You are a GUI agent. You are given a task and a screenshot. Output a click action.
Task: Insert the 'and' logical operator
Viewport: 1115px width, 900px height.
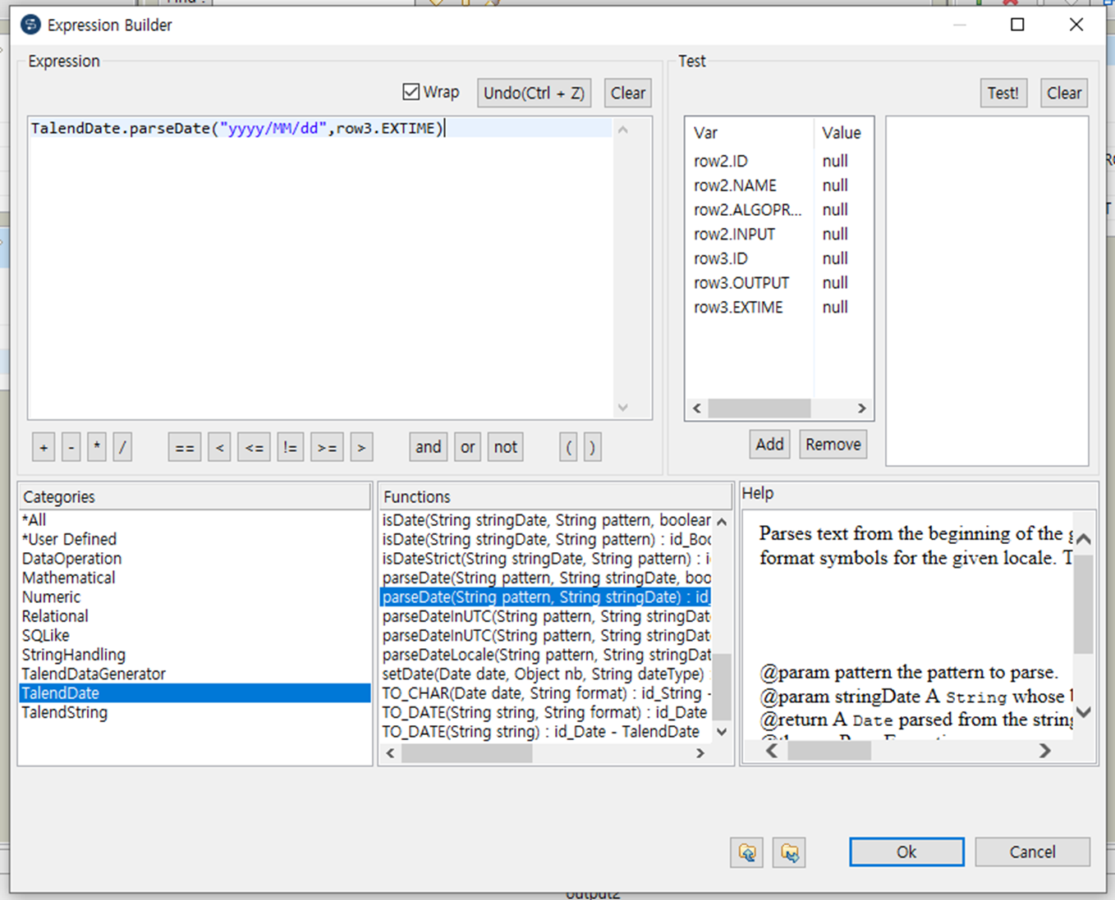[x=429, y=447]
